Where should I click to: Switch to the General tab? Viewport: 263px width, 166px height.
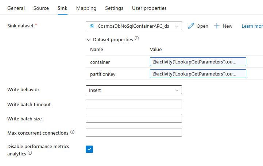point(16,8)
